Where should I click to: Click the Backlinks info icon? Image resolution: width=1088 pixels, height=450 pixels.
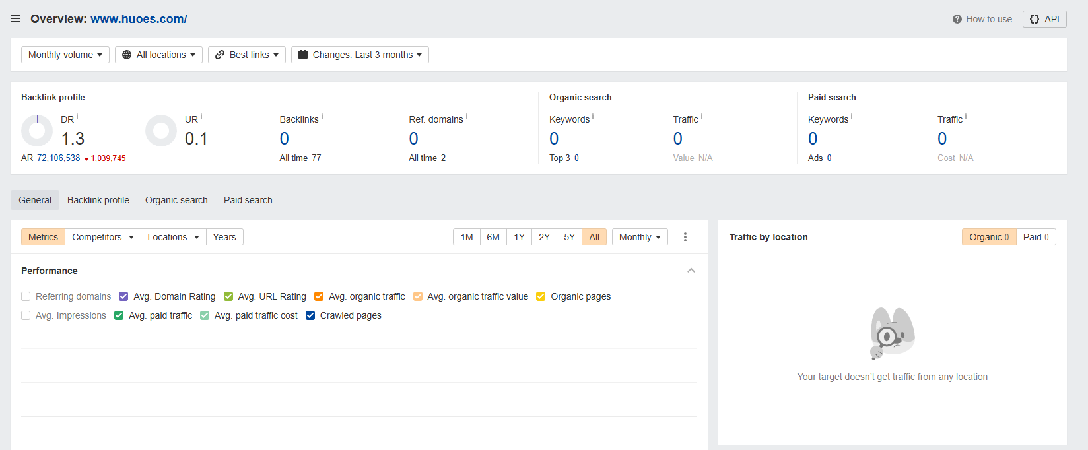(322, 117)
